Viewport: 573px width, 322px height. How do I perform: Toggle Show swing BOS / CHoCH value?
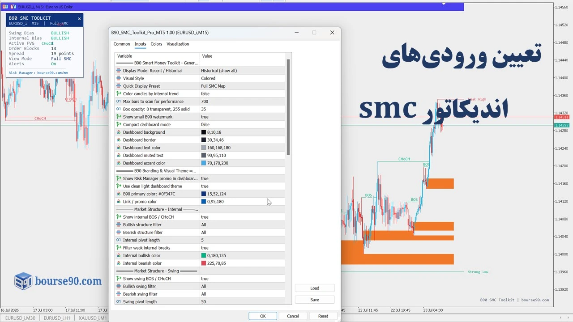[242, 279]
